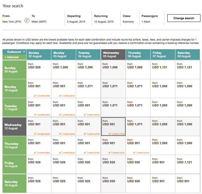This screenshot has height=194, width=202.
Task: Choose USD 901 fare for 04 August to 11 August
Action: tap(88, 107)
